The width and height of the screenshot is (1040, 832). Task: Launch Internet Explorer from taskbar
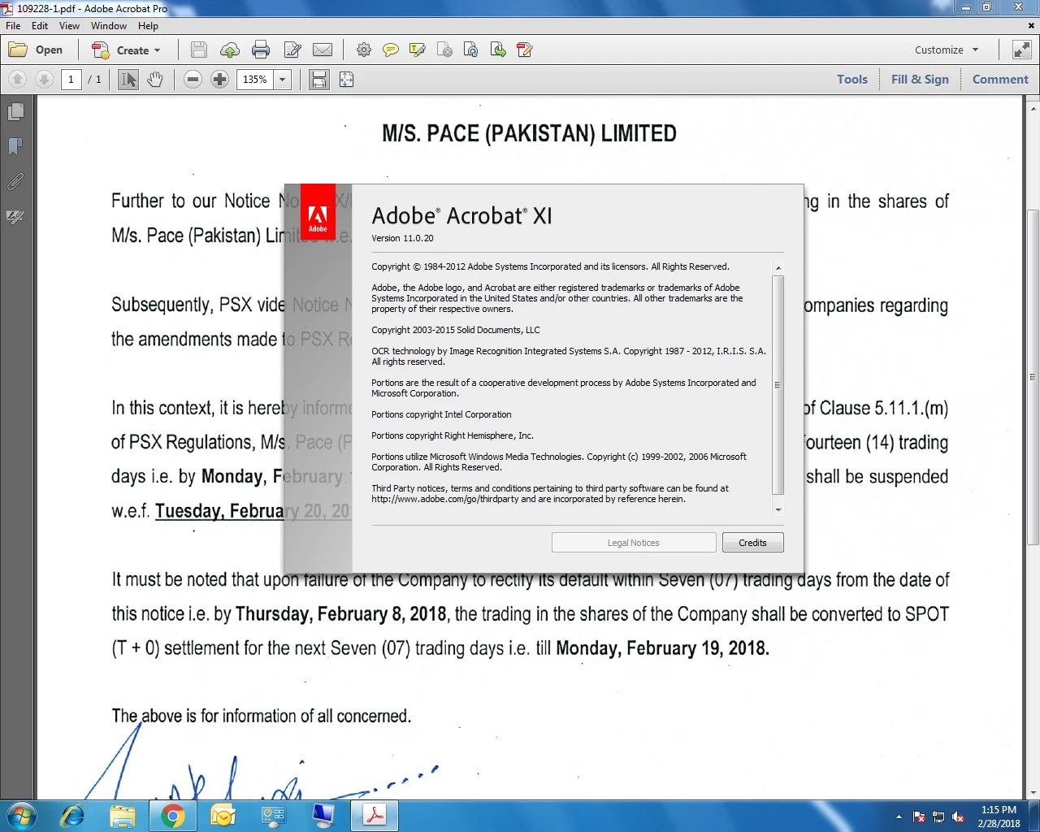click(72, 816)
